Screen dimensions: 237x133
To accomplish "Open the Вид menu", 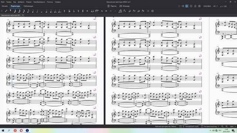I will click(14, 2).
